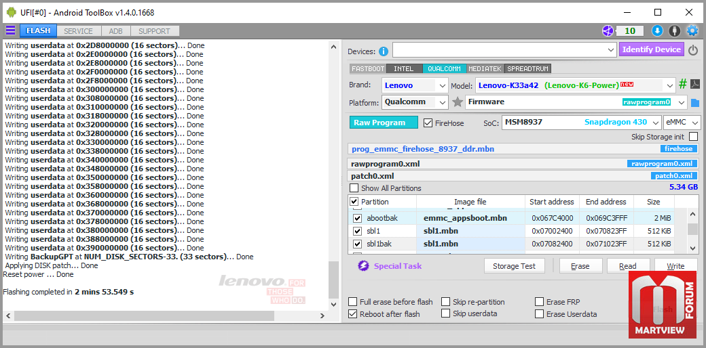Image resolution: width=706 pixels, height=348 pixels.
Task: Open the blue firmware folder icon
Action: (695, 103)
